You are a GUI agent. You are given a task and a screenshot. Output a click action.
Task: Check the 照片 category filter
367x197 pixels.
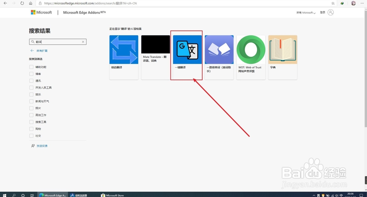31,108
